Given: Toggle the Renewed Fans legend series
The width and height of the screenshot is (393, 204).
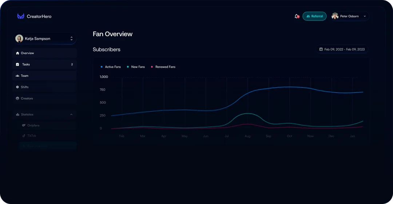Looking at the screenshot, I should click(163, 67).
